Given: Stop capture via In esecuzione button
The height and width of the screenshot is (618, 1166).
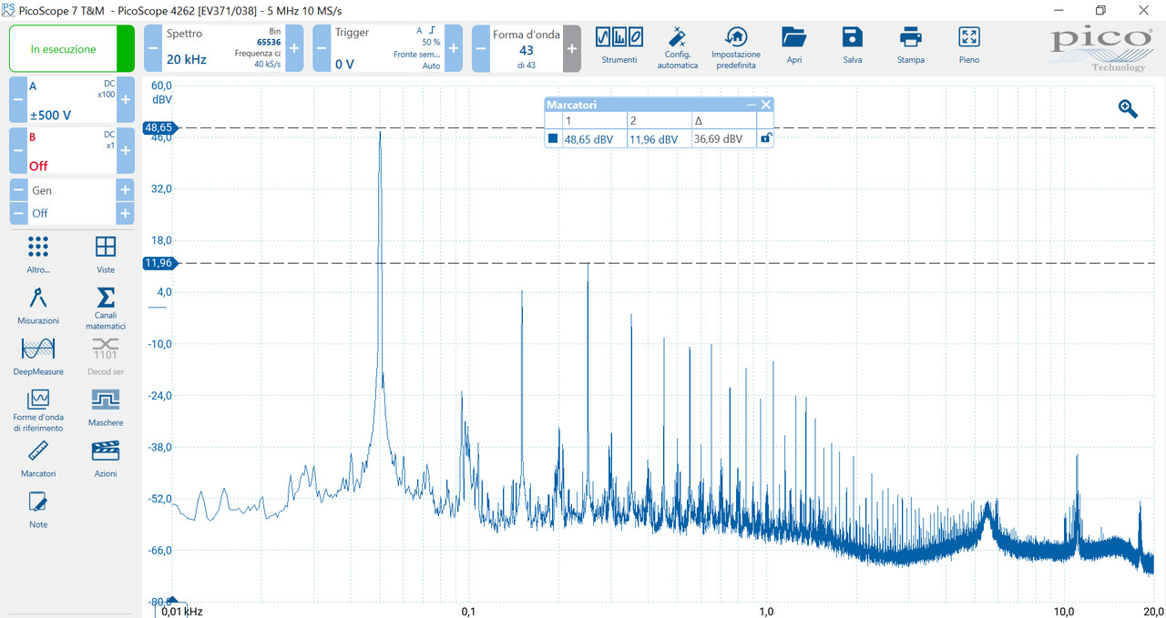Looking at the screenshot, I should 72,49.
